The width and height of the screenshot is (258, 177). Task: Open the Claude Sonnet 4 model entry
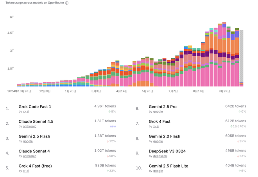34,151
